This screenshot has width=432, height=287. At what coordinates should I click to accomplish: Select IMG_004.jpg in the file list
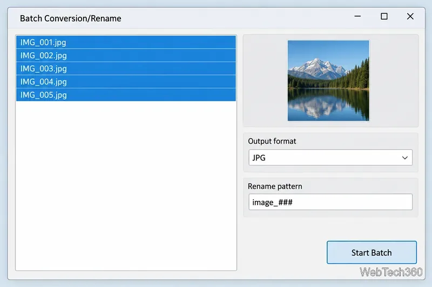click(126, 82)
